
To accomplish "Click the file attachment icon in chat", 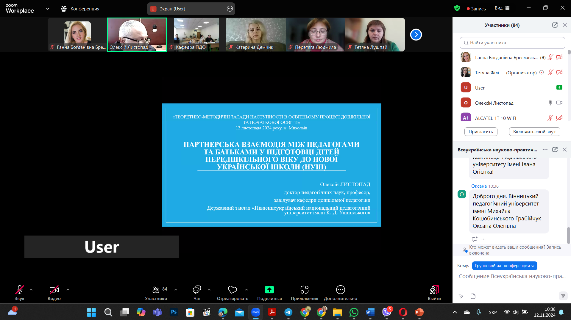I will [473, 296].
